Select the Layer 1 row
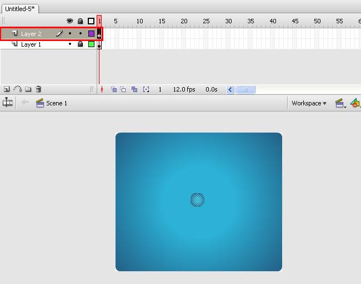The height and width of the screenshot is (284, 361). 48,44
